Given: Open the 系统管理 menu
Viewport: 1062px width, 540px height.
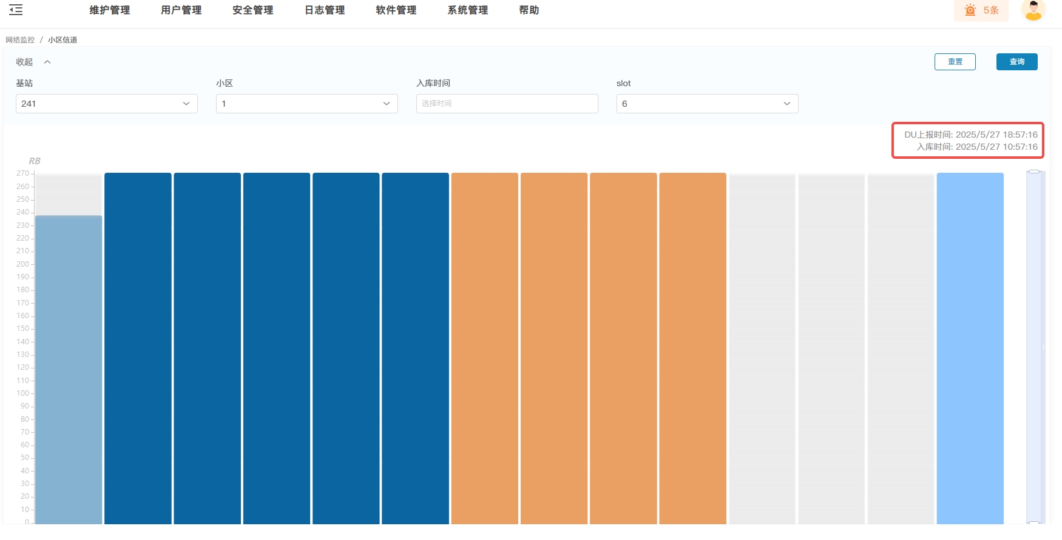Looking at the screenshot, I should (x=468, y=10).
